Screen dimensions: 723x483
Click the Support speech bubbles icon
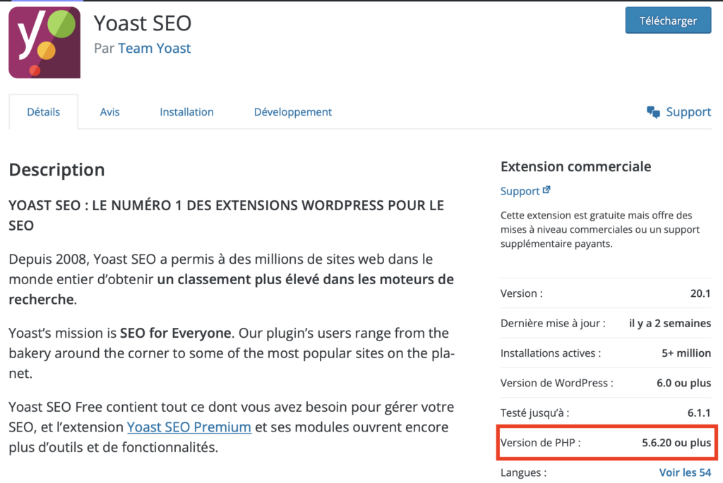[653, 112]
